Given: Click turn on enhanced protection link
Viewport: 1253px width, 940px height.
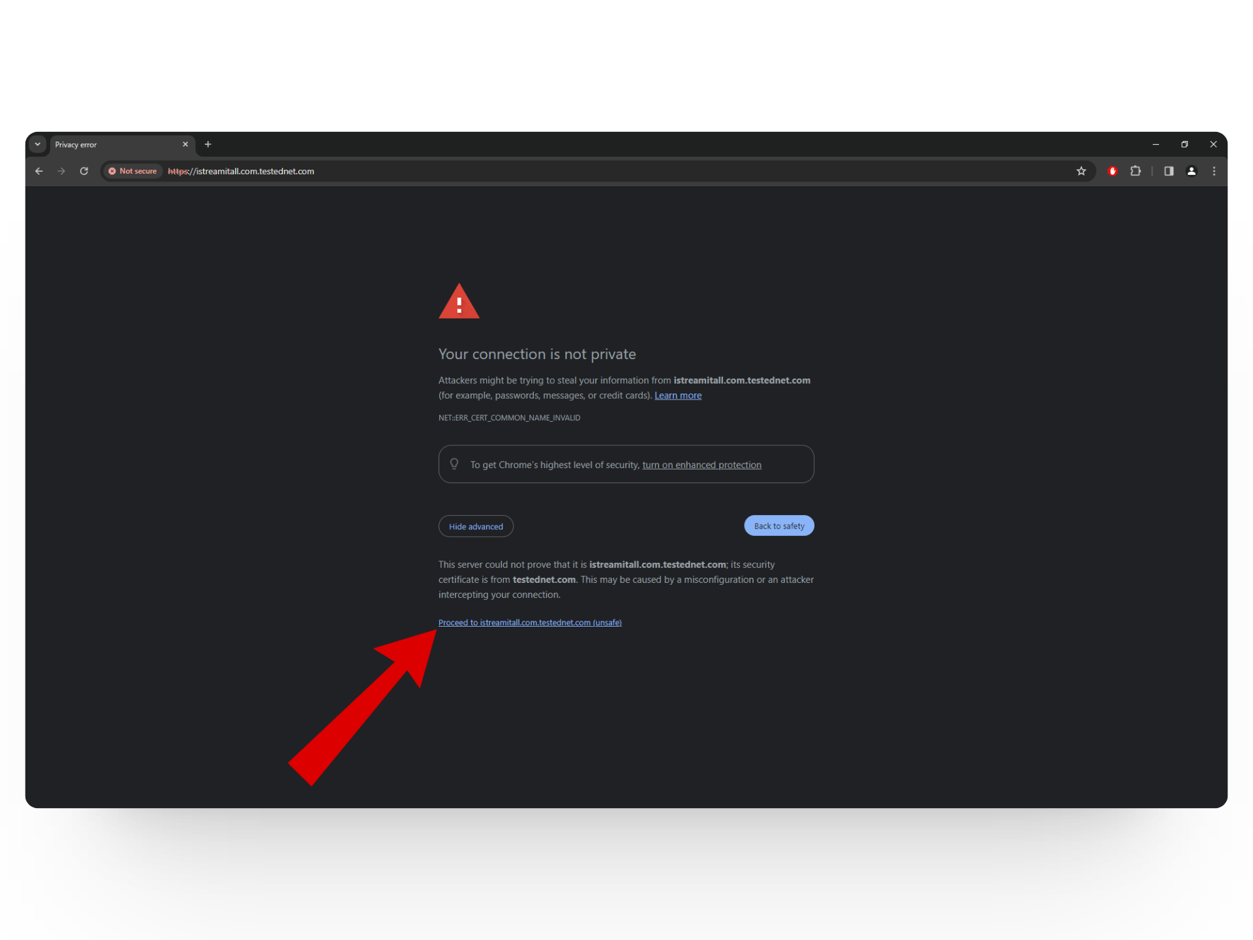Looking at the screenshot, I should tap(702, 465).
